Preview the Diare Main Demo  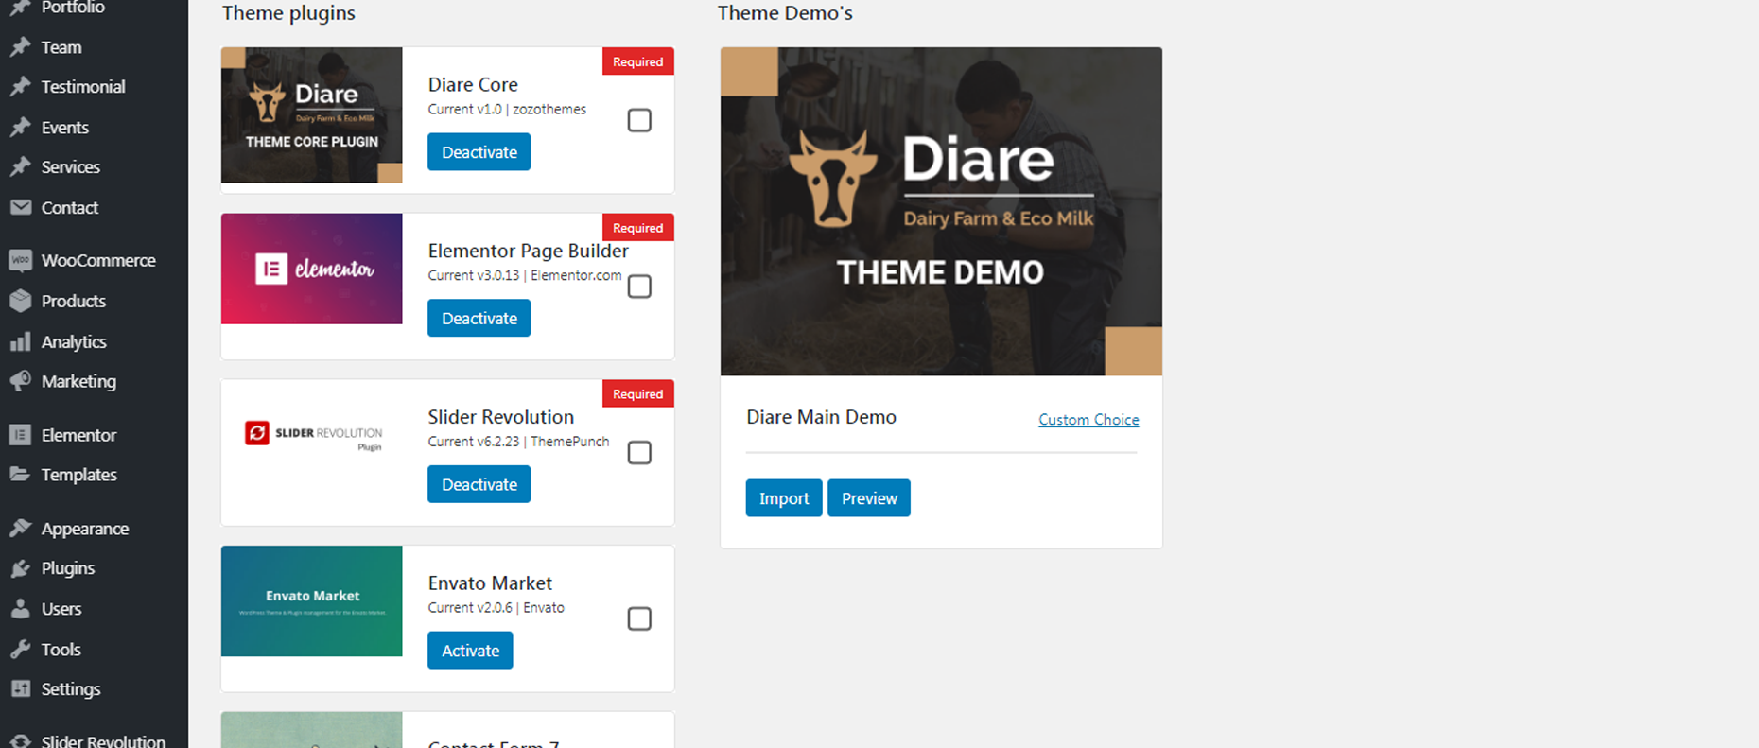(869, 498)
